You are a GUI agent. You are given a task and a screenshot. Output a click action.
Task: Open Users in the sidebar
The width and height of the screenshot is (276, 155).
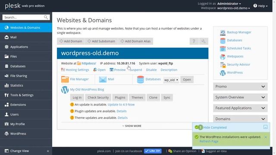(x=26, y=115)
